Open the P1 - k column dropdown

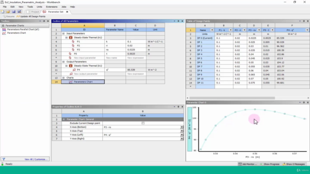pos(231,30)
